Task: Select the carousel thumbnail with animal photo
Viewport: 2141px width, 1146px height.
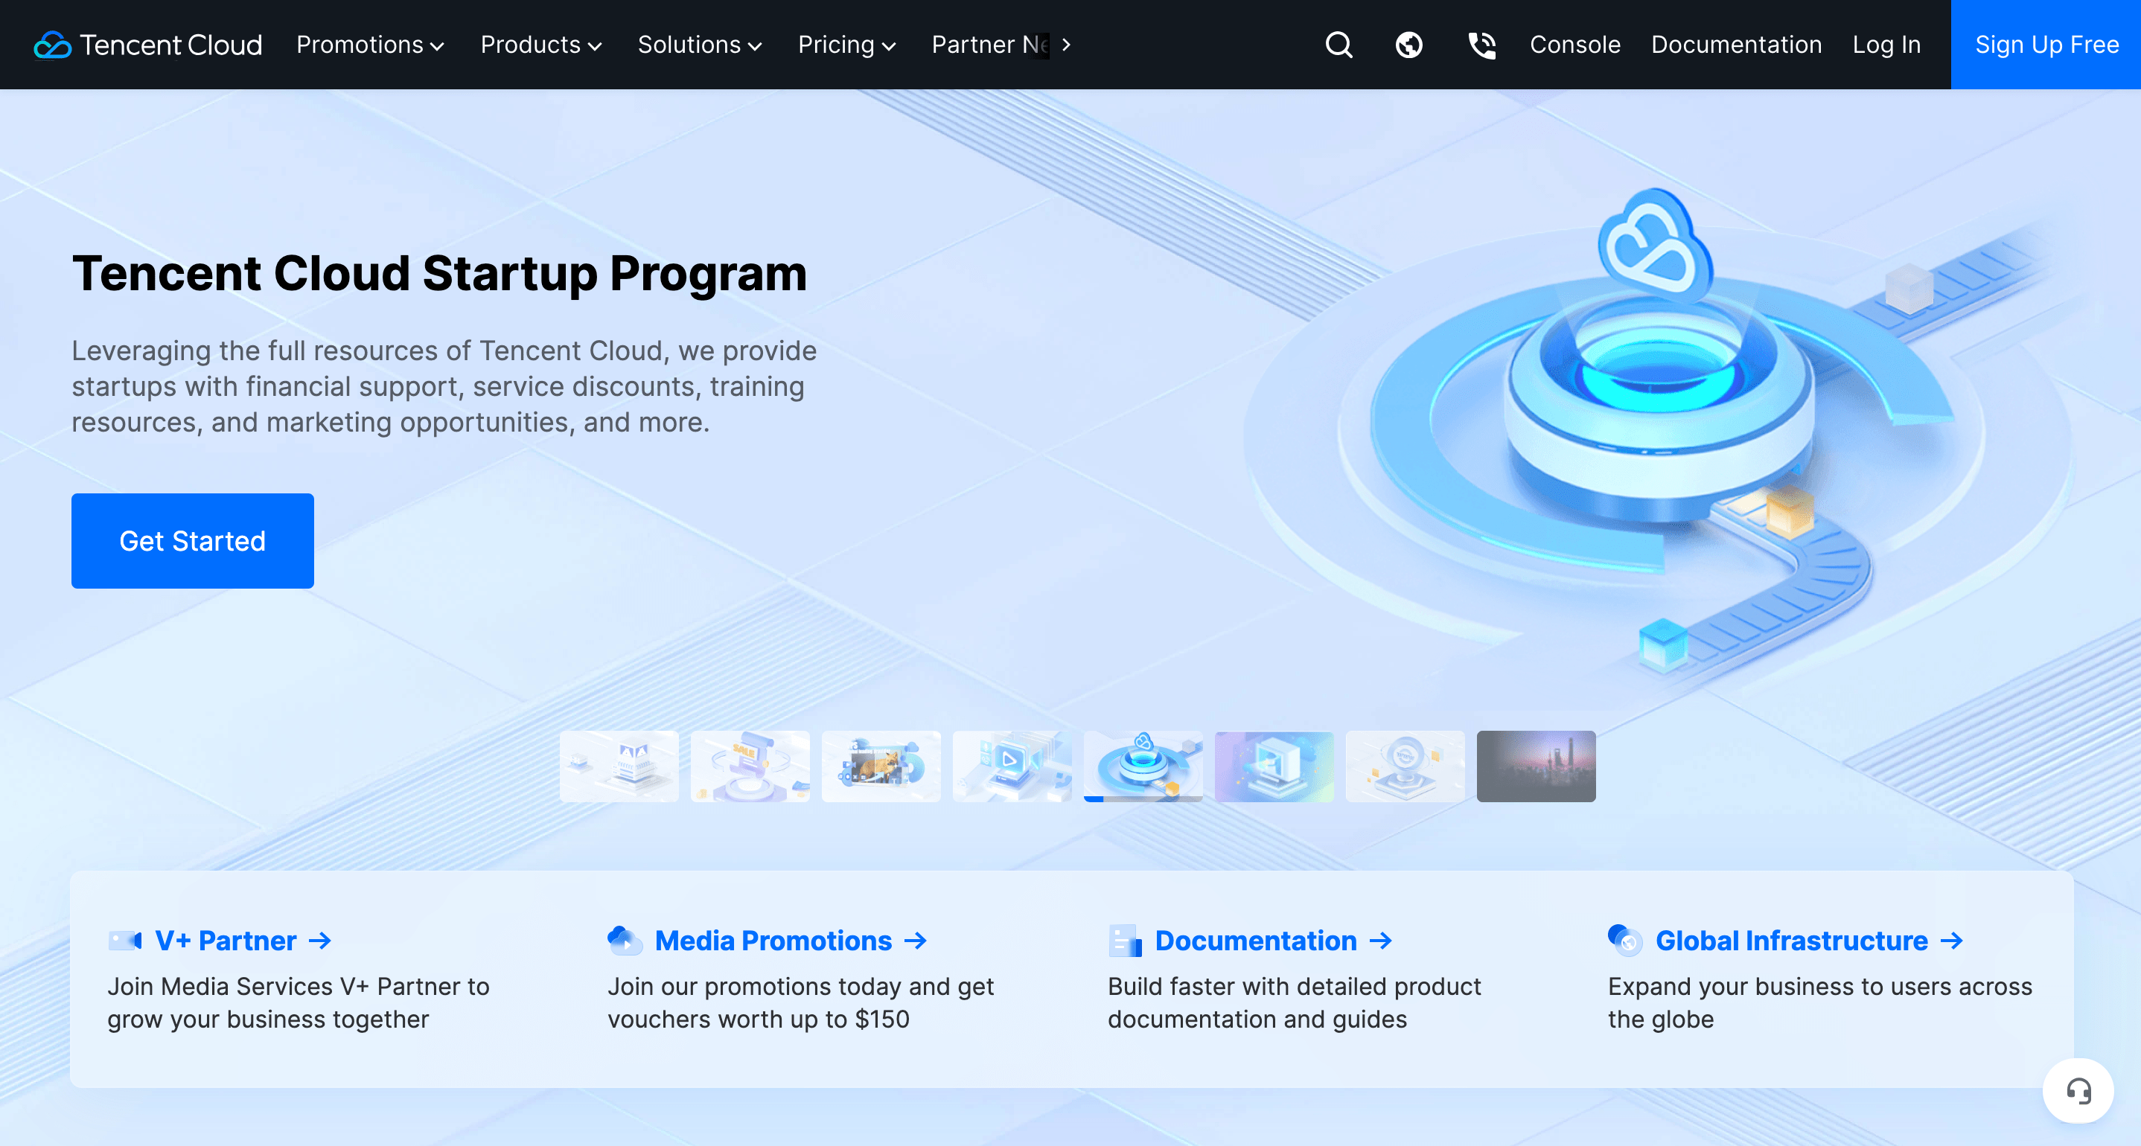Action: 881,766
